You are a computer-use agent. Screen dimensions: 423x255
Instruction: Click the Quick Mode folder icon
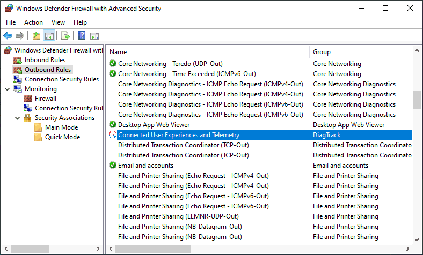click(x=38, y=137)
